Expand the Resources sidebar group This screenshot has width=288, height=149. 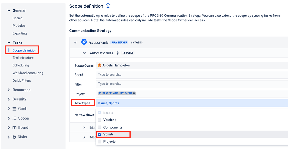point(9,90)
